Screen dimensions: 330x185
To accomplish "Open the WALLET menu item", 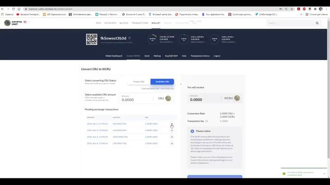I will click(156, 23).
